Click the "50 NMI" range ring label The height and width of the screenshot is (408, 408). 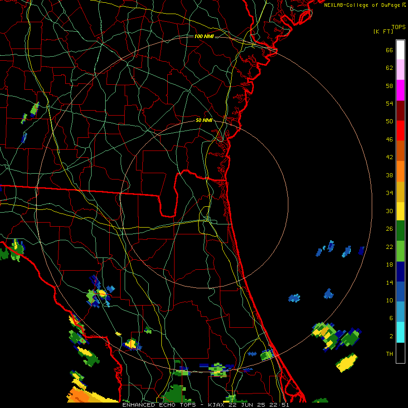point(204,120)
